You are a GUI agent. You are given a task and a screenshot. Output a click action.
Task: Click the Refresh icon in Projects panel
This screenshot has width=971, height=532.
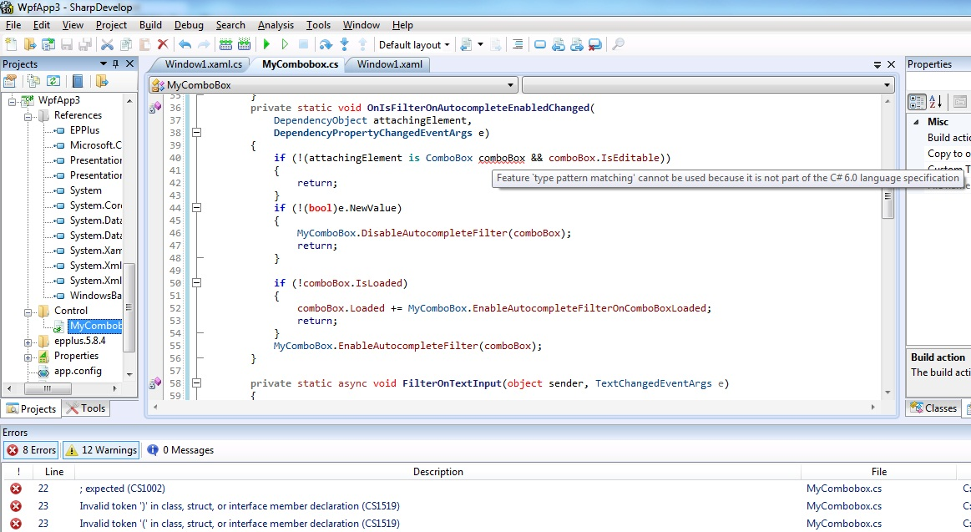53,81
